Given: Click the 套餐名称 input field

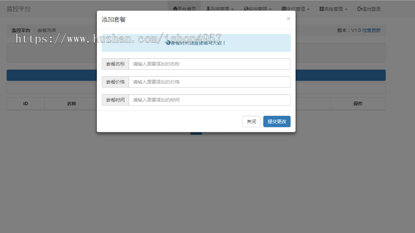Looking at the screenshot, I should 210,64.
